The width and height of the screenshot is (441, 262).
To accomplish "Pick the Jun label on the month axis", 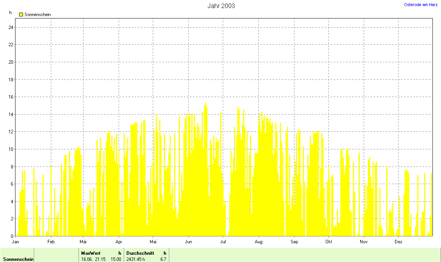I will pos(188,242).
